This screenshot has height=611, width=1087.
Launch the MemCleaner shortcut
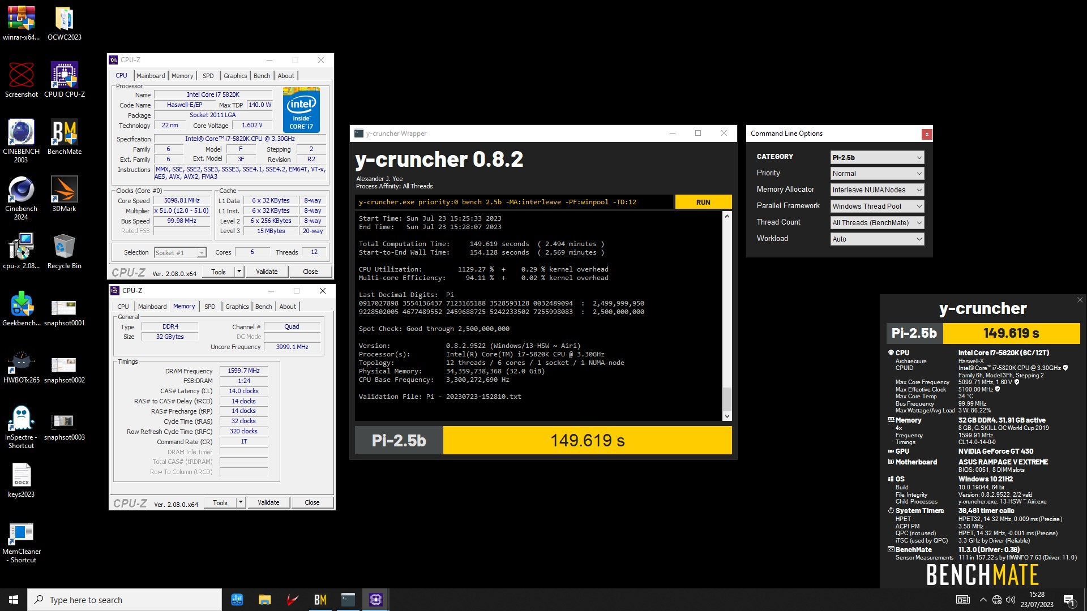tap(21, 541)
